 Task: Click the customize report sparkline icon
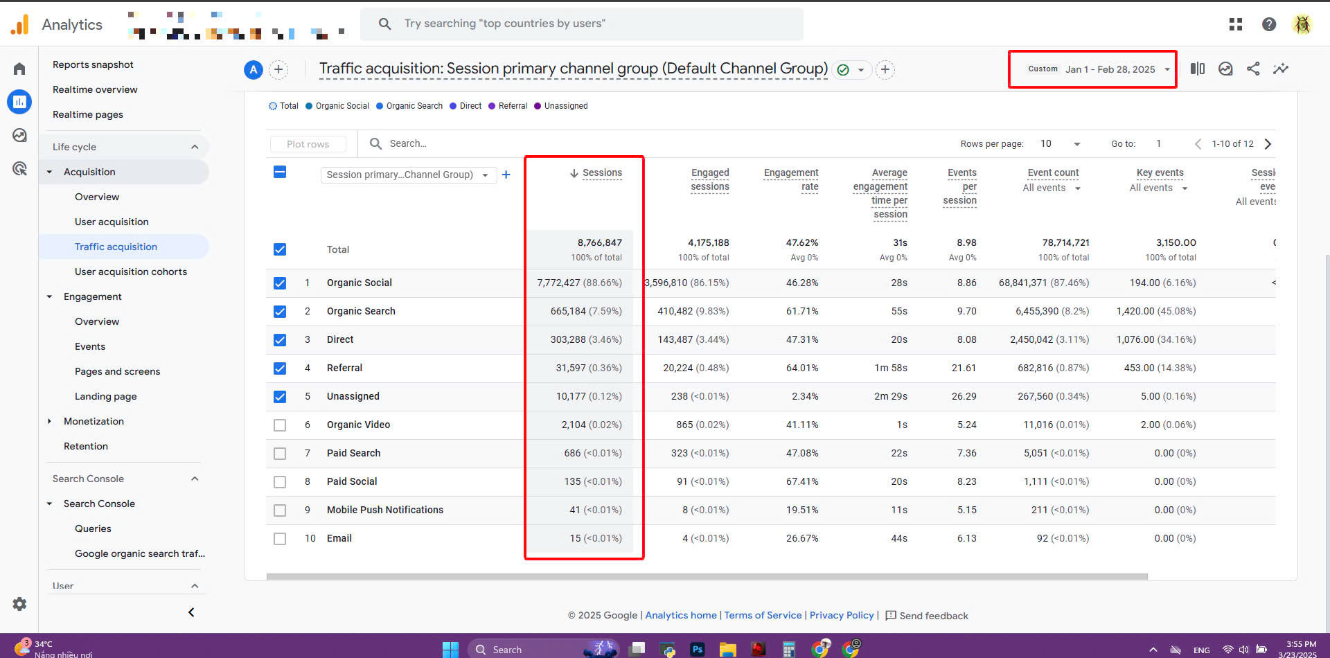[1281, 69]
